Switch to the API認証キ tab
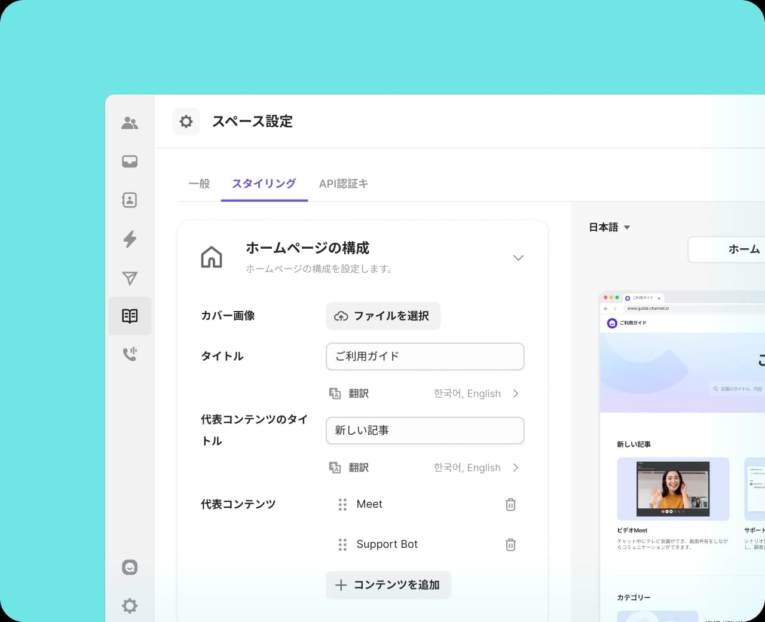The width and height of the screenshot is (765, 622). 343,184
